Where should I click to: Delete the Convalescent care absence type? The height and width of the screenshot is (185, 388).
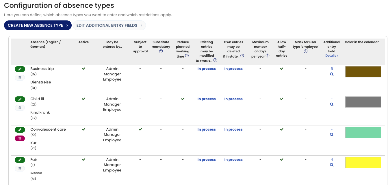tap(20, 138)
